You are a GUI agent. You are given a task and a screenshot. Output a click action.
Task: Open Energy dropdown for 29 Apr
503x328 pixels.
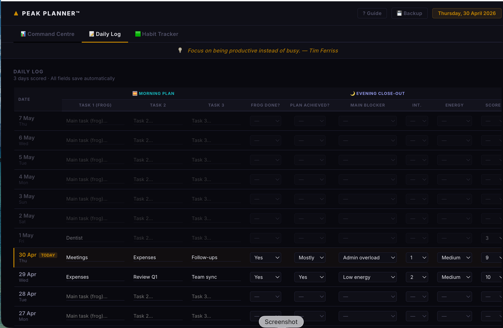455,277
